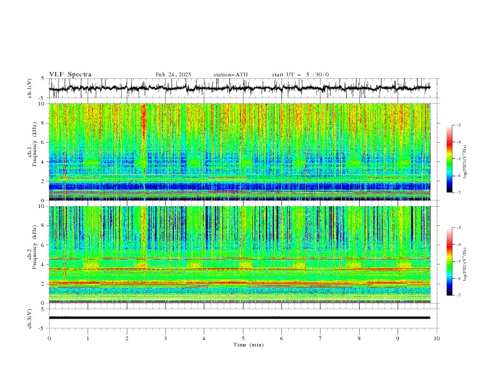Click the ch.2 "Frequency (kHz)" axis label

coord(35,247)
